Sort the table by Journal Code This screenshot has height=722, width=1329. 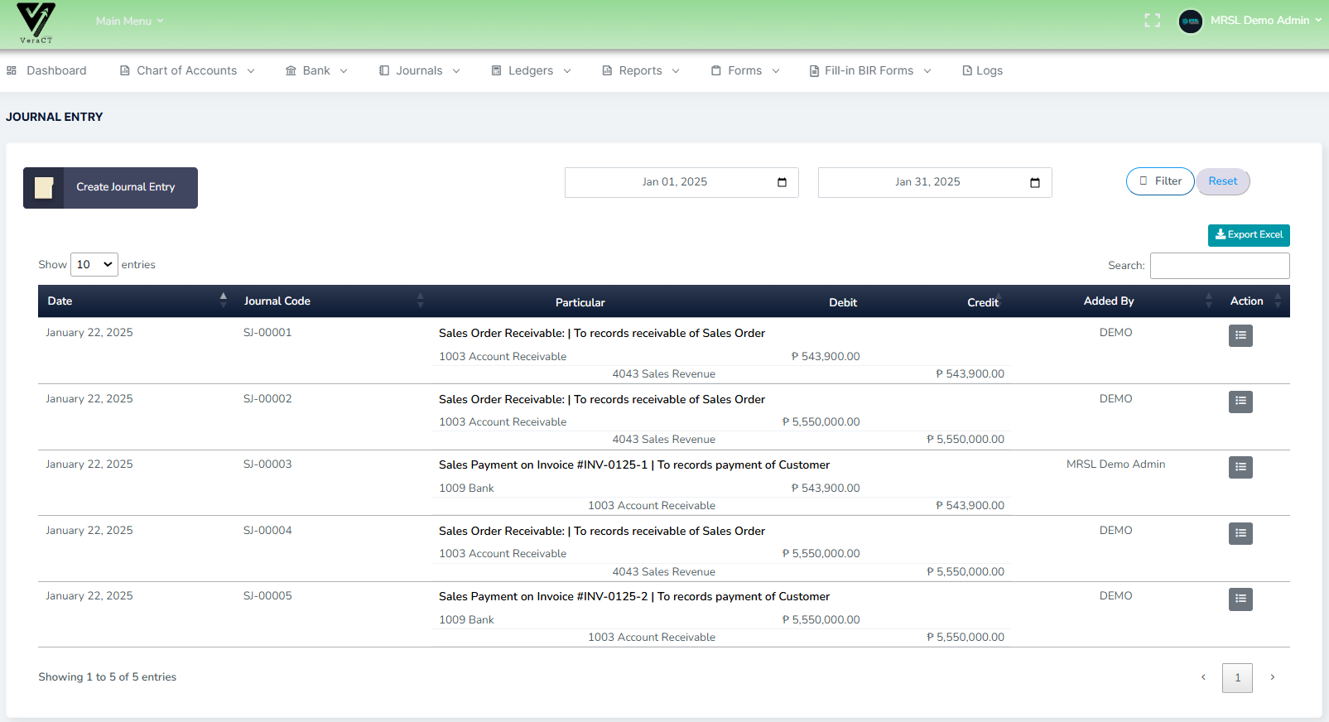pyautogui.click(x=331, y=301)
